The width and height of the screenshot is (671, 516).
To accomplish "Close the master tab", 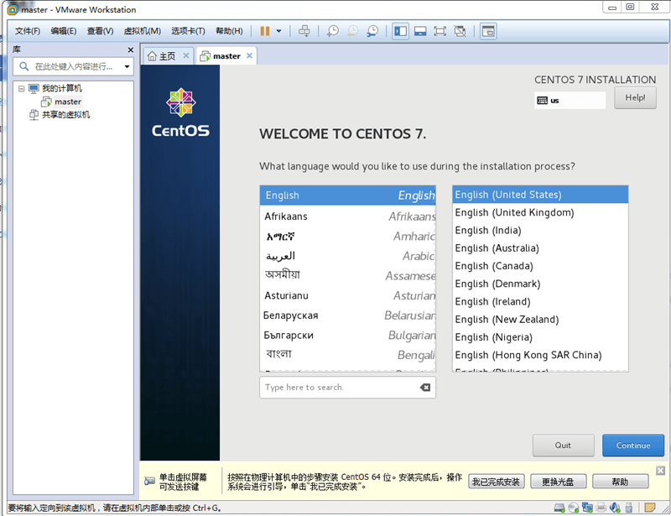I will 249,55.
